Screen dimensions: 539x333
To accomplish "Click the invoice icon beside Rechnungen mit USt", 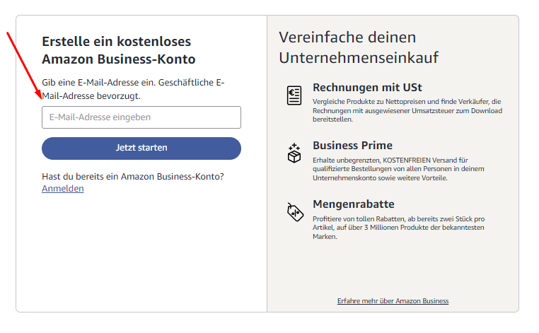I will click(x=294, y=95).
